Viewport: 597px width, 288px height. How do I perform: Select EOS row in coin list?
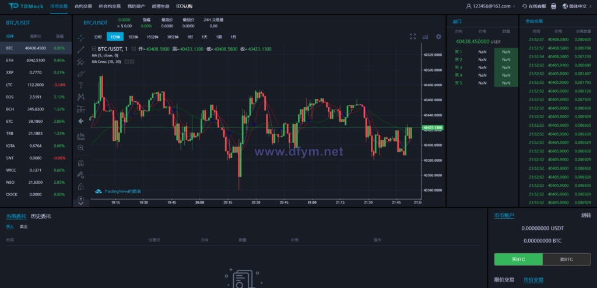36,97
